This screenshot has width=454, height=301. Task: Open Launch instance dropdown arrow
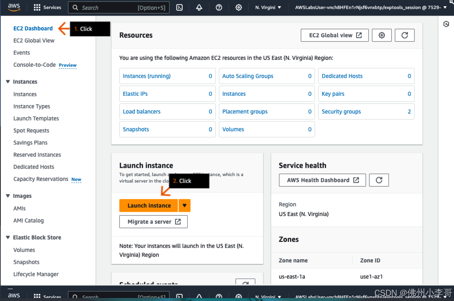(185, 206)
